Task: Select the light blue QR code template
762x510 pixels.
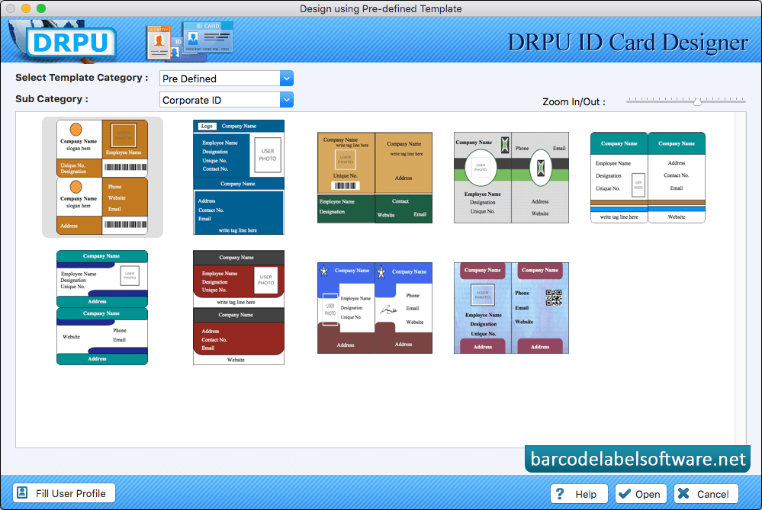Action: tap(511, 308)
